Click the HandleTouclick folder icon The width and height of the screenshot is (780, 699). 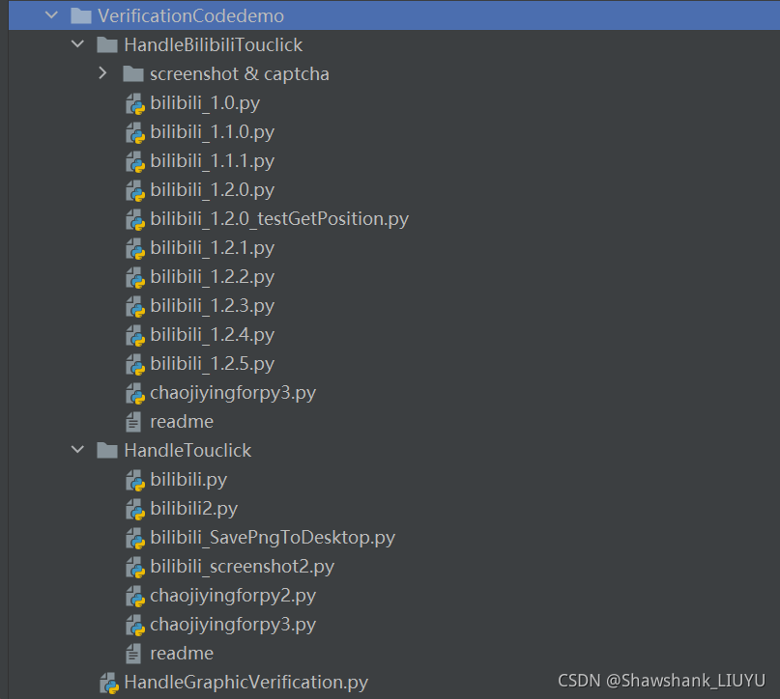(107, 450)
